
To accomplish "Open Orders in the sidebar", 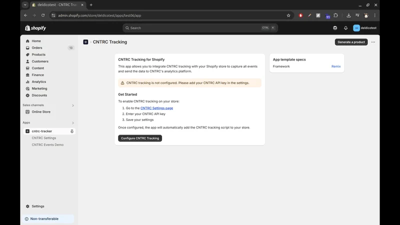I will pyautogui.click(x=37, y=47).
